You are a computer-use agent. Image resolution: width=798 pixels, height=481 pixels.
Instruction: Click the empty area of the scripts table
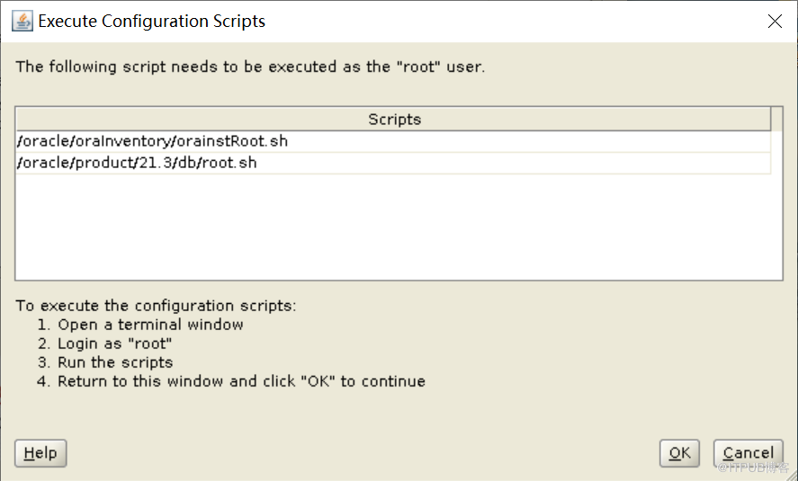coord(394,225)
